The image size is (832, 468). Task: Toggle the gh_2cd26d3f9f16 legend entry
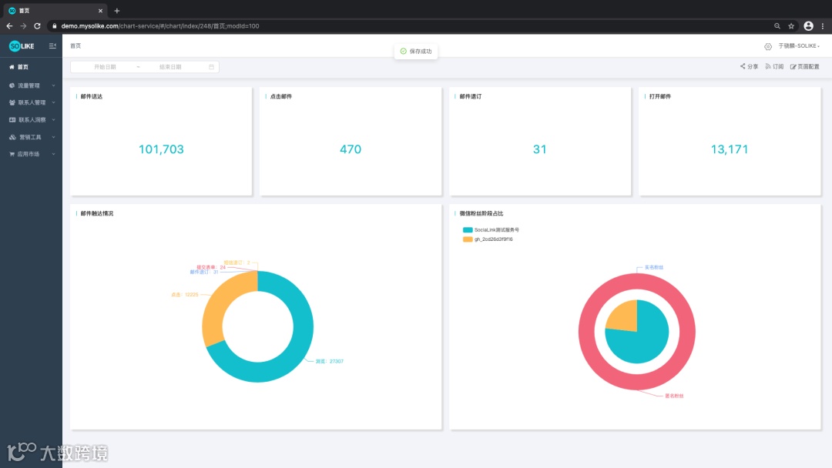488,239
